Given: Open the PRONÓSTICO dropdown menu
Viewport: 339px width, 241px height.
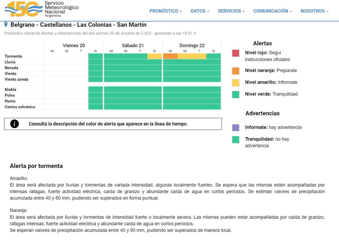Looking at the screenshot, I should pos(166,11).
